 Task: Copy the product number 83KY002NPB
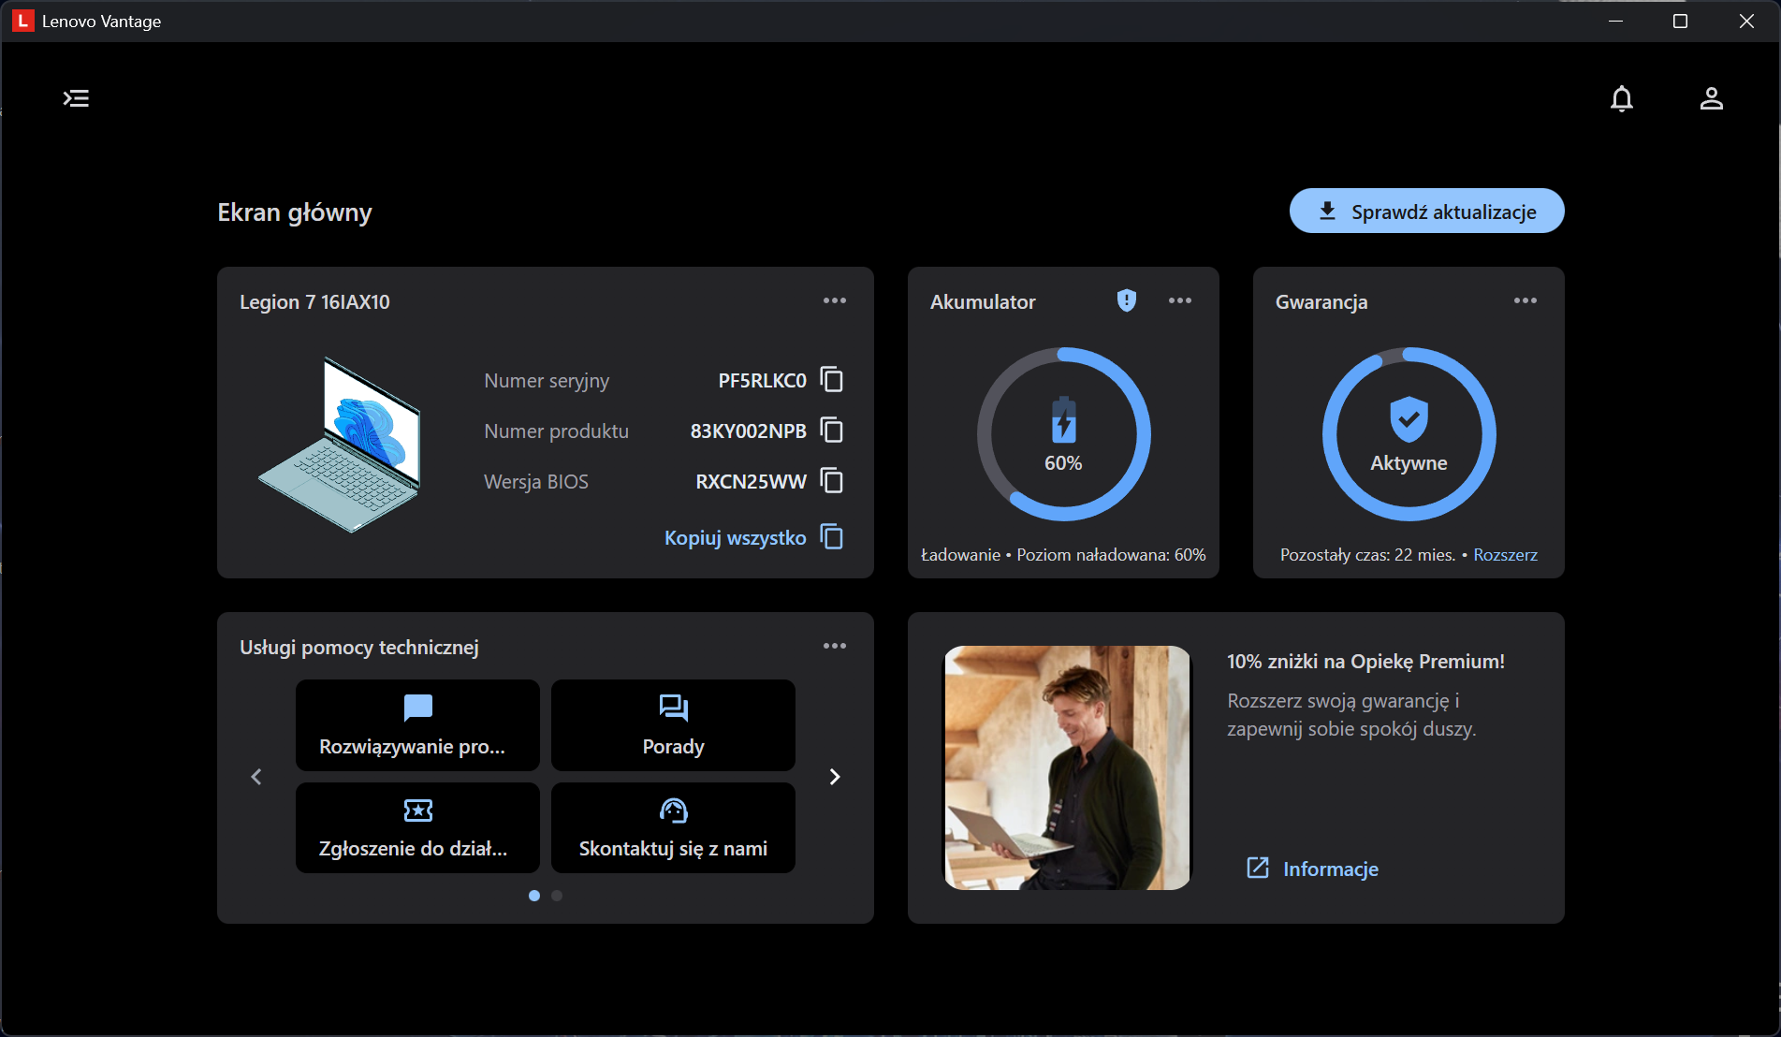(x=831, y=431)
